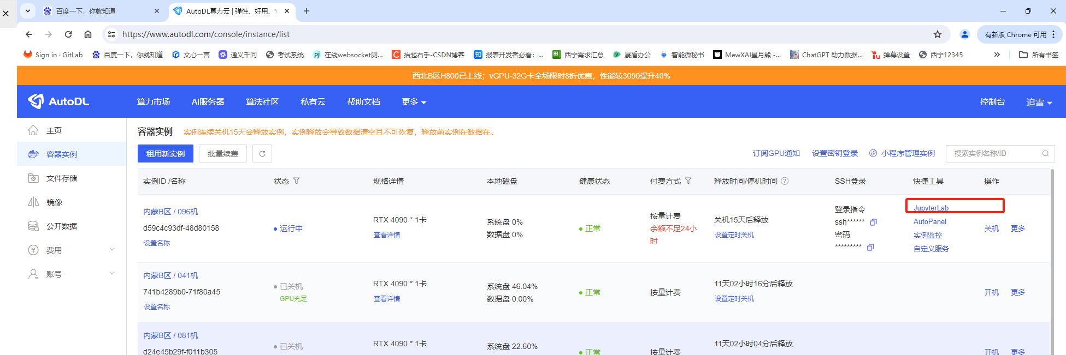This screenshot has width=1066, height=355.
Task: Open AutoPanel quick tool
Action: pyautogui.click(x=930, y=222)
